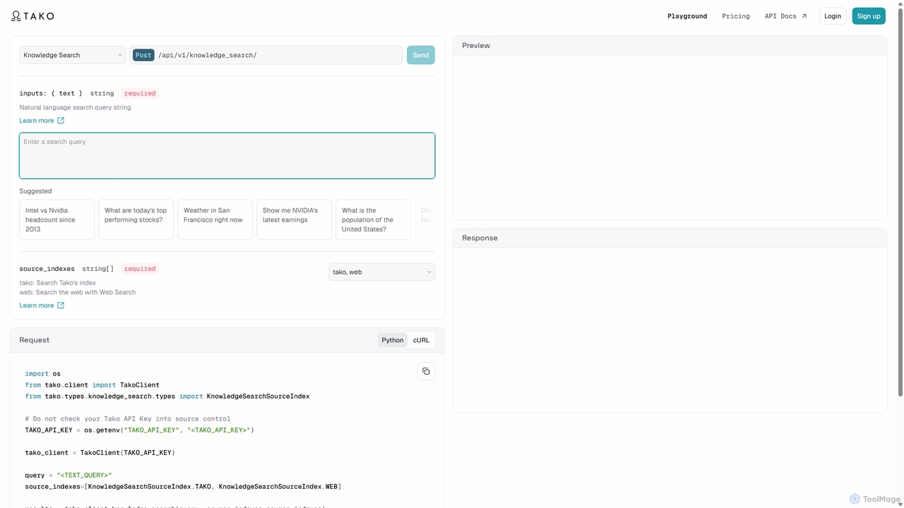Click the 'from tako.client import TakoClient' line
Viewport: 904px width, 508px height.
tap(93, 385)
